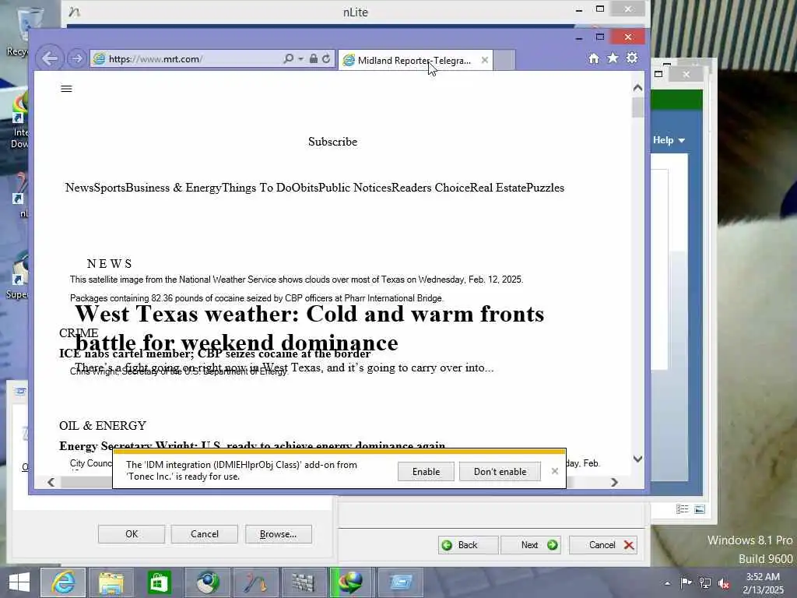Viewport: 797px width, 598px height.
Task: Refresh the mrt.com page
Action: coord(326,58)
